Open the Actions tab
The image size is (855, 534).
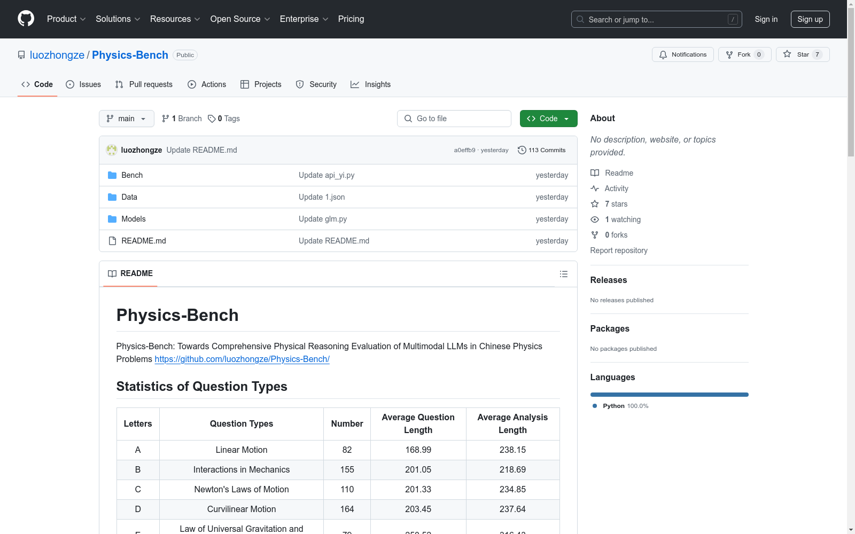(207, 84)
